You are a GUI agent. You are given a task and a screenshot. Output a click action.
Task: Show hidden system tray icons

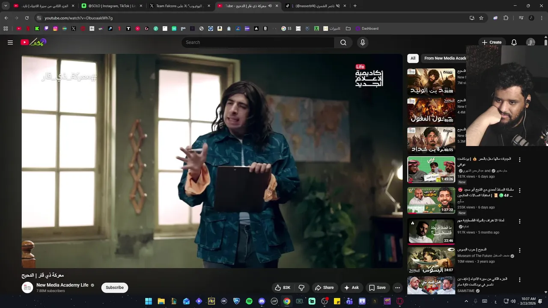click(466, 301)
